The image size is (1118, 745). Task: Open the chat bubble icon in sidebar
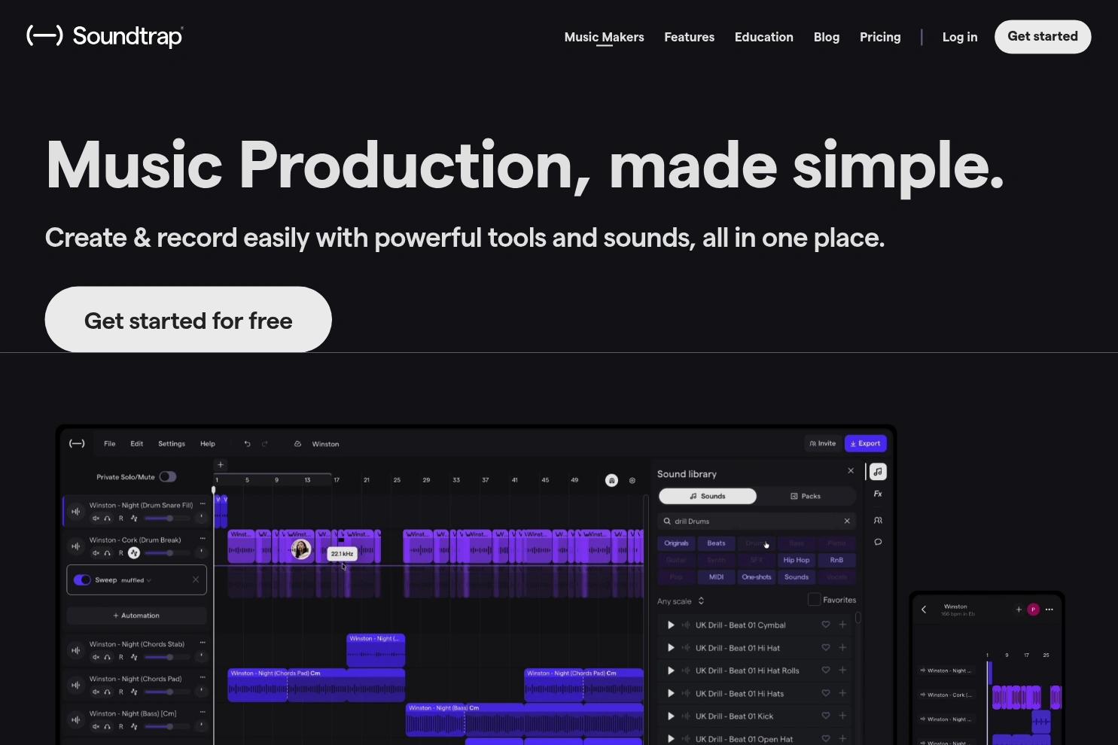(878, 542)
